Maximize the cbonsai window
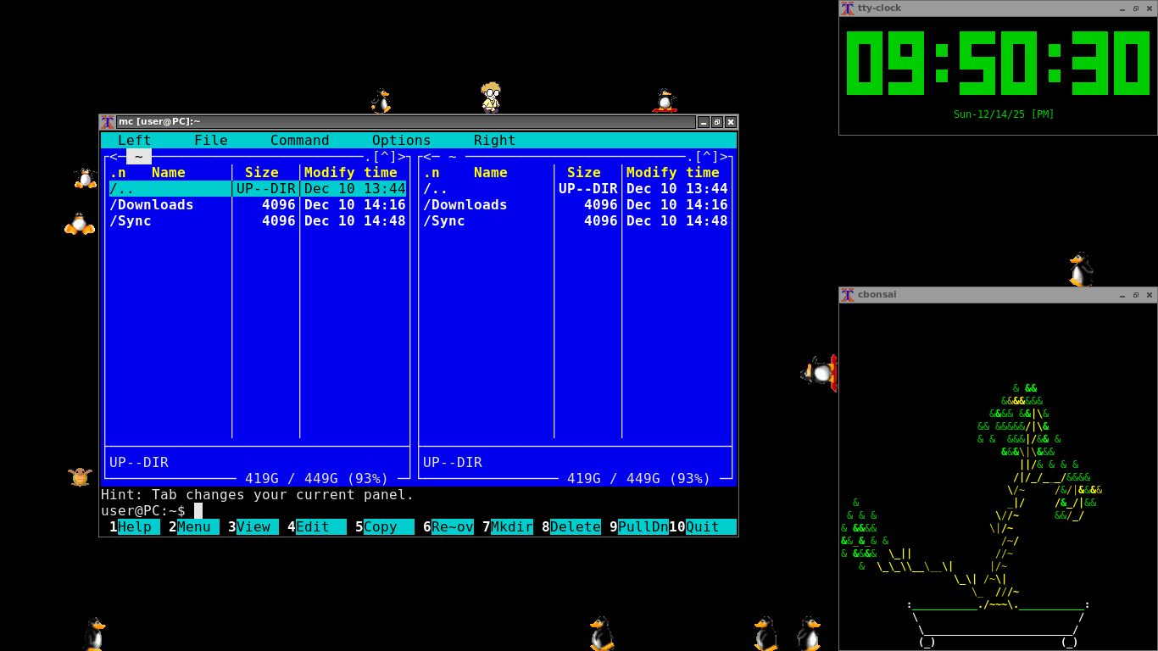Viewport: 1158px width, 651px height. click(x=1136, y=295)
